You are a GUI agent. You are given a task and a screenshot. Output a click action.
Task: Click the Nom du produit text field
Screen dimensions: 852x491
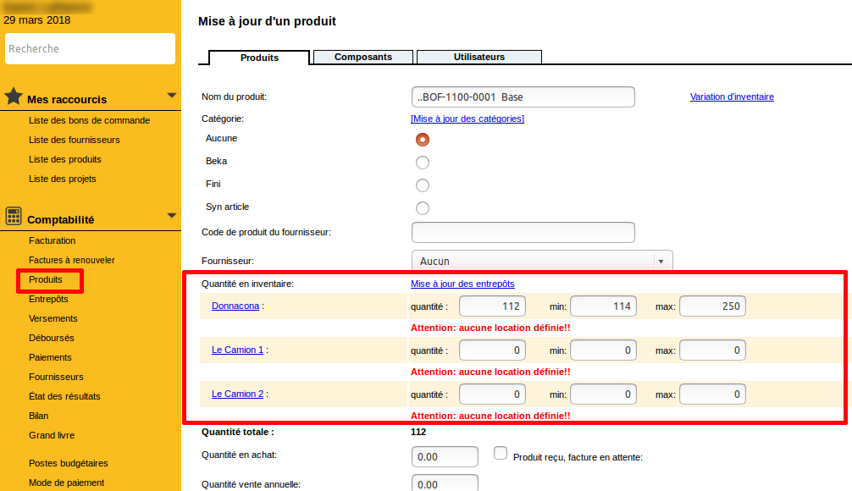(523, 97)
